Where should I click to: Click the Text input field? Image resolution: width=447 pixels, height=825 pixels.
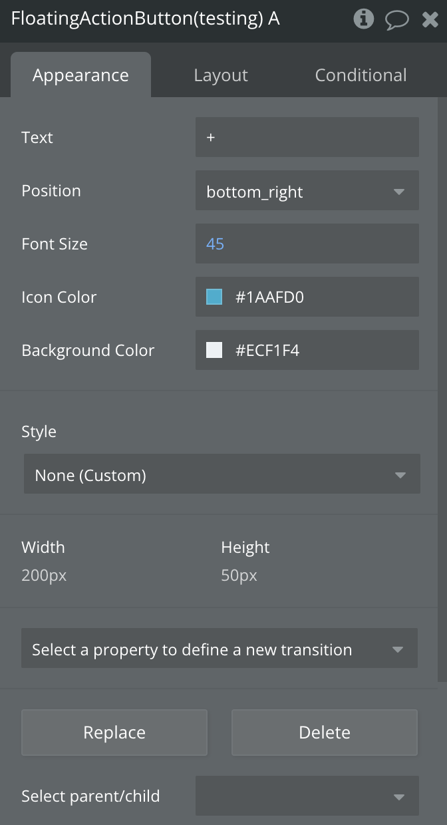307,137
